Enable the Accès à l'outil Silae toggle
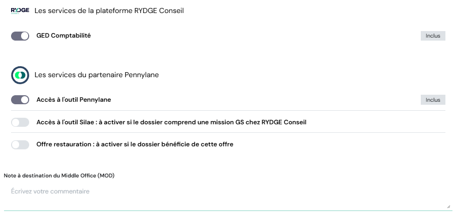This screenshot has height=217, width=460. [x=20, y=122]
